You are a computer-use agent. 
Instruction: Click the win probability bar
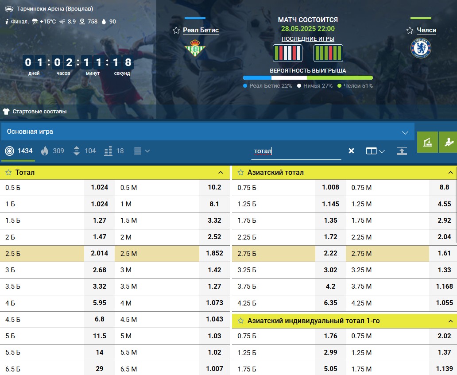308,78
